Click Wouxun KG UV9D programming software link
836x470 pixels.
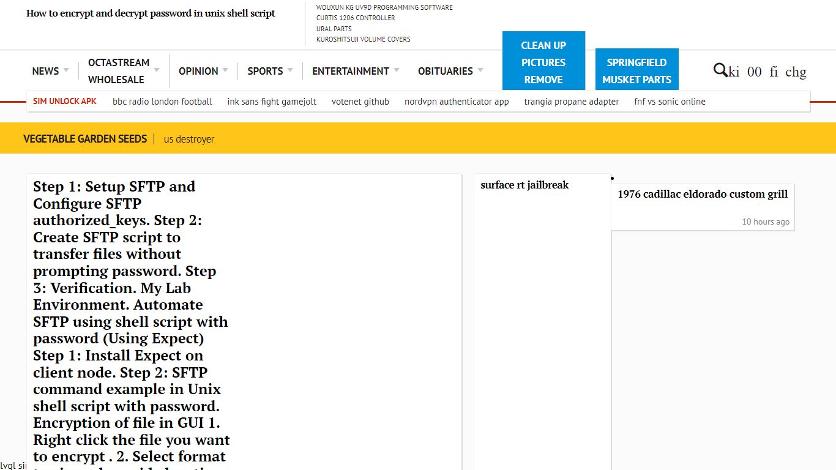[384, 7]
